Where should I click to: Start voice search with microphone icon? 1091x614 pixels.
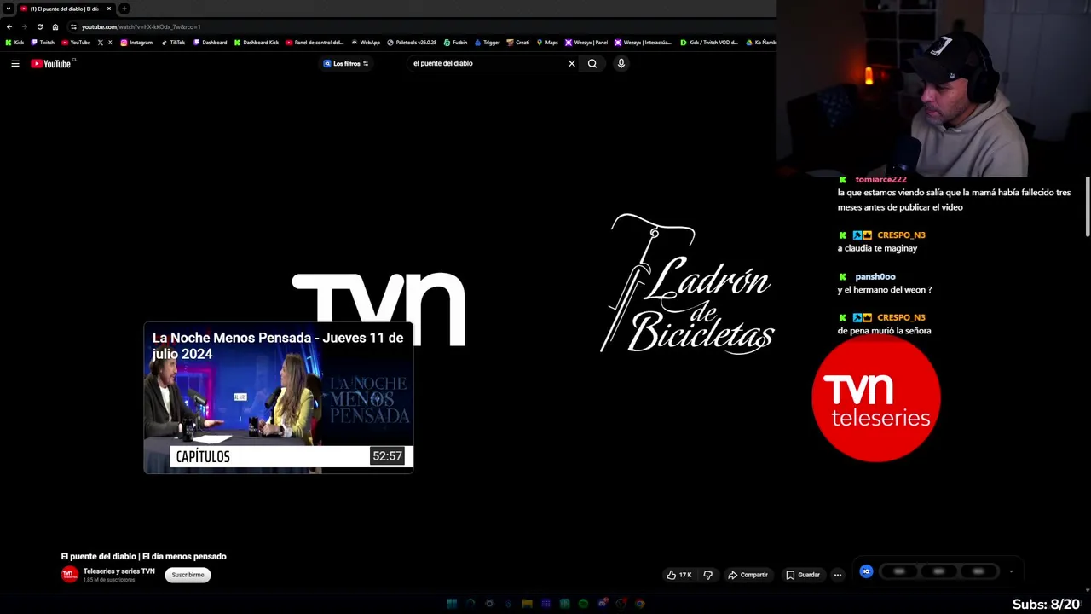point(621,63)
